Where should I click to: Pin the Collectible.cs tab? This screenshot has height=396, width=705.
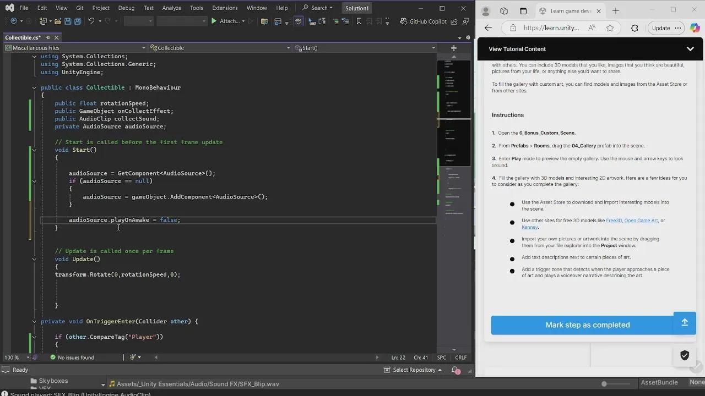click(x=47, y=37)
